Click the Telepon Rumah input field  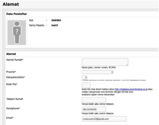(x=94, y=100)
